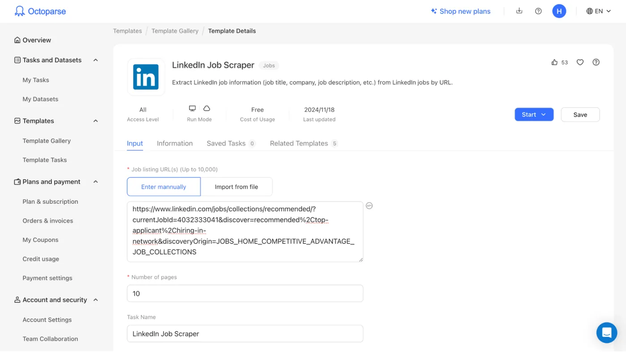Click the Number of pages field

tap(245, 293)
